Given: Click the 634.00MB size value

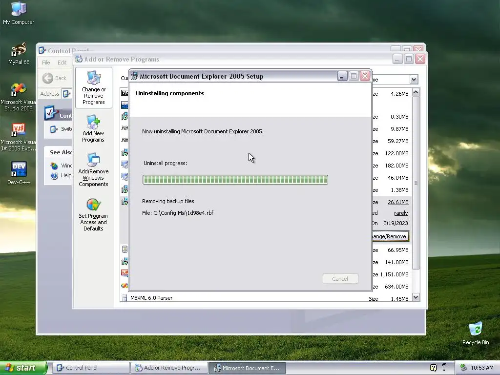Looking at the screenshot, I should pyautogui.click(x=396, y=286).
